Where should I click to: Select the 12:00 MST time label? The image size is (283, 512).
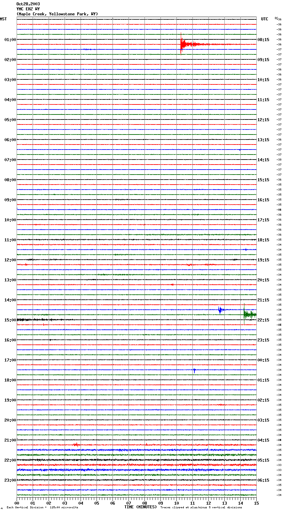[x=10, y=260]
